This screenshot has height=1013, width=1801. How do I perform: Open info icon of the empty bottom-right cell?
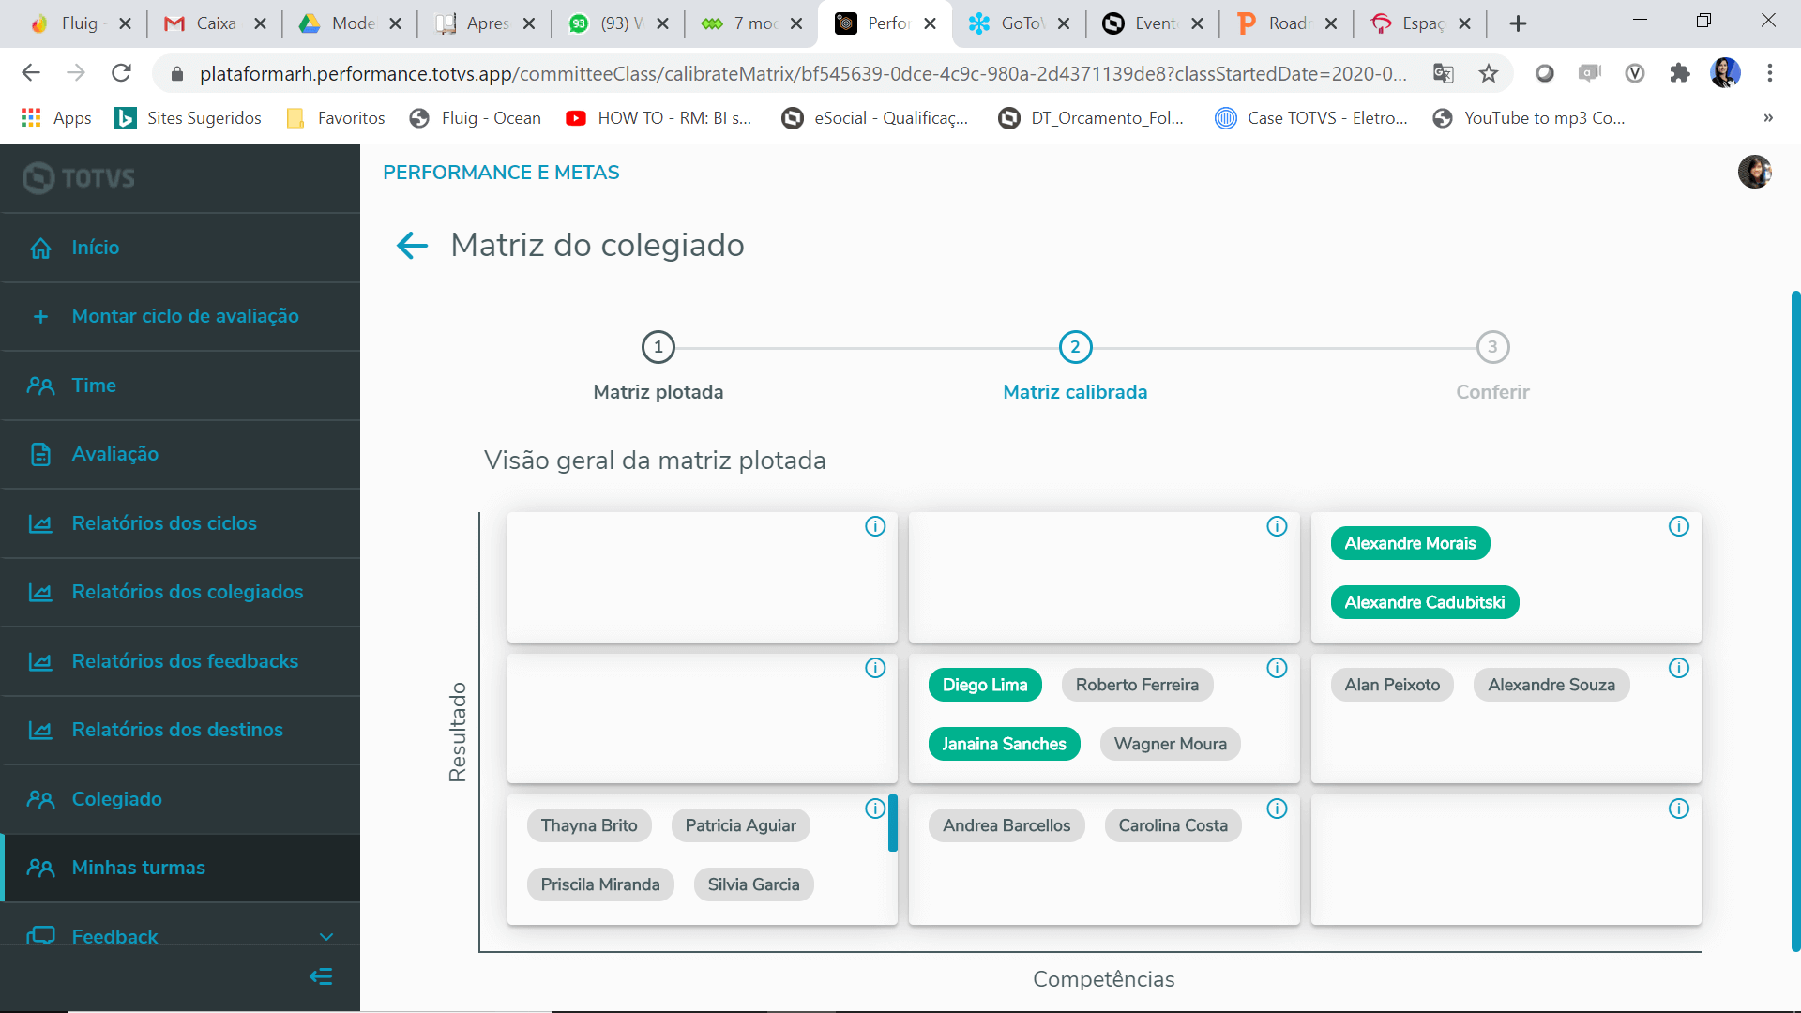coord(1679,809)
